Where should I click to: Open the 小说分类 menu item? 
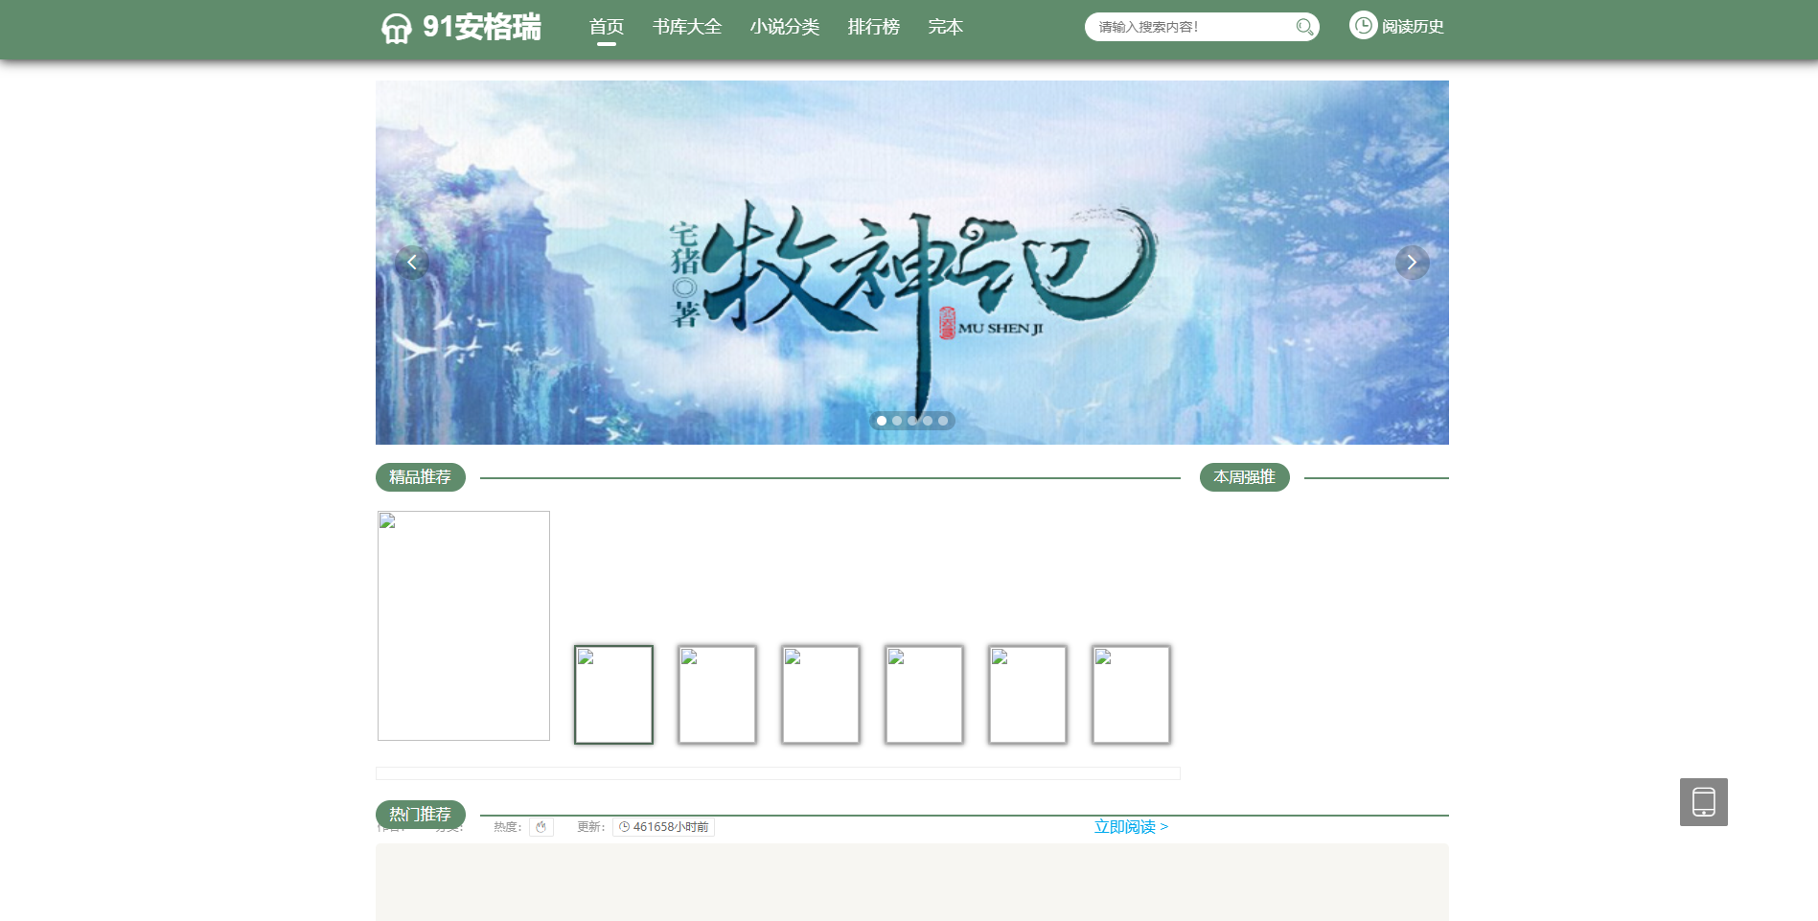pos(784,27)
